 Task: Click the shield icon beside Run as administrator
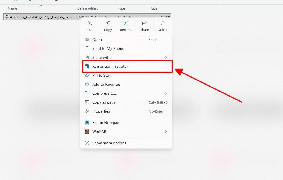87,67
